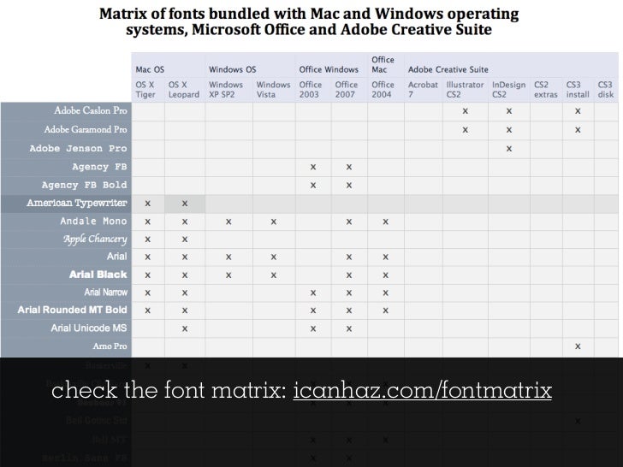623x467 pixels.
Task: Click the American Typewriter OS X Leopard mark
Action: point(185,204)
